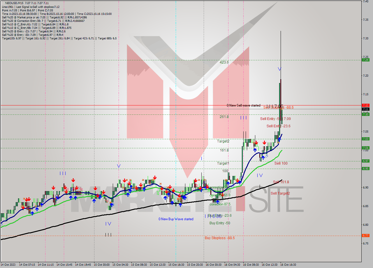Image resolution: width=373 pixels, height=268 pixels.
Task: Click the '261.8' Fibonacci label
Action: [x=224, y=117]
